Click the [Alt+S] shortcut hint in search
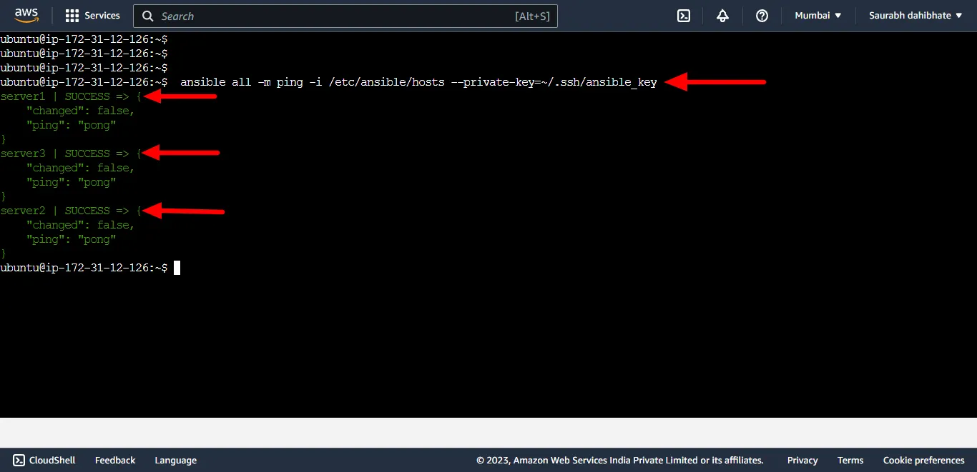977x472 pixels. click(532, 16)
